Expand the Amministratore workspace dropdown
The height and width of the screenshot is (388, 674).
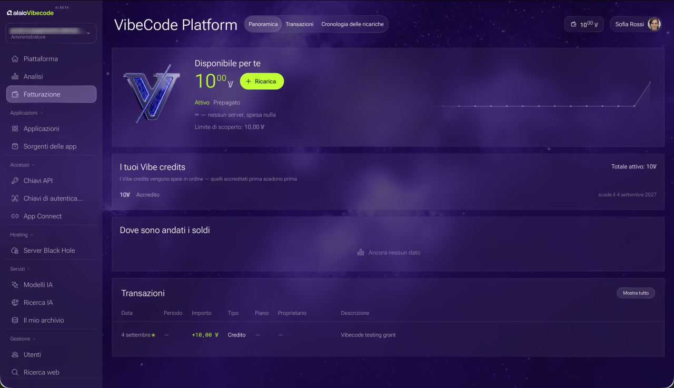[51, 33]
